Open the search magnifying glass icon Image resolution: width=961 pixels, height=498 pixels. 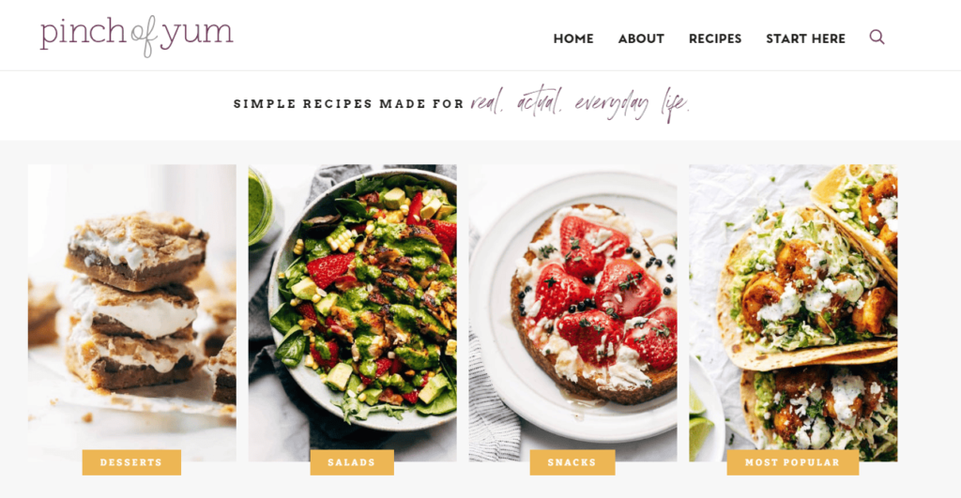[x=877, y=38]
